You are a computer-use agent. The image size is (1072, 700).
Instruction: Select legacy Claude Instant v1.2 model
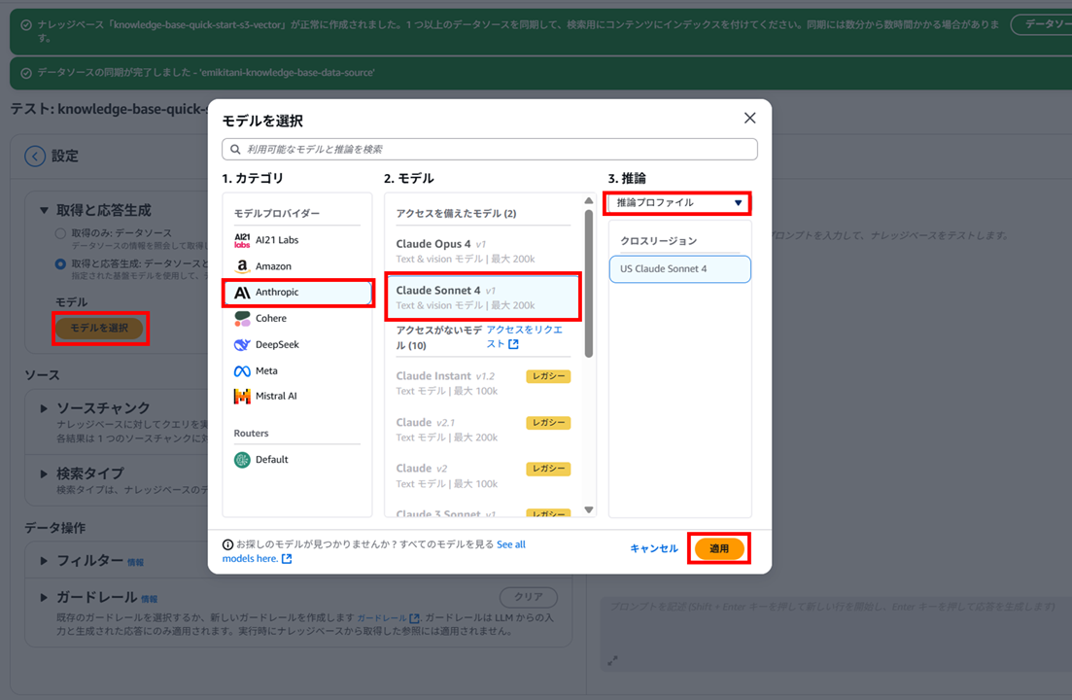click(483, 383)
